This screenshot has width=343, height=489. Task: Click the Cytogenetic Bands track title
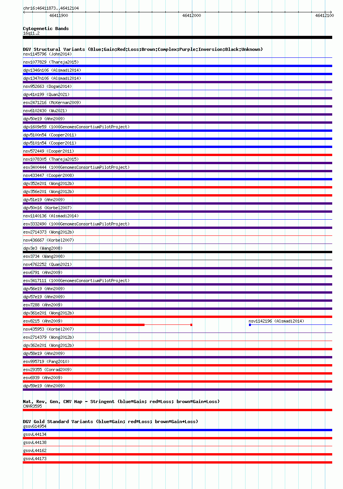[x=46, y=29]
